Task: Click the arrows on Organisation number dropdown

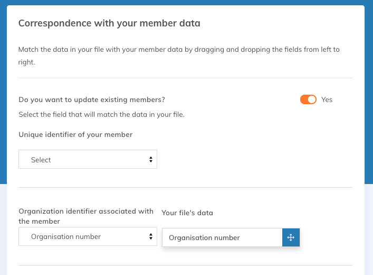Action: (x=151, y=236)
